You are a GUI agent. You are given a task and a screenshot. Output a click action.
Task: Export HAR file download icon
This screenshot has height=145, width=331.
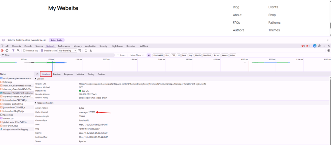(91, 50)
